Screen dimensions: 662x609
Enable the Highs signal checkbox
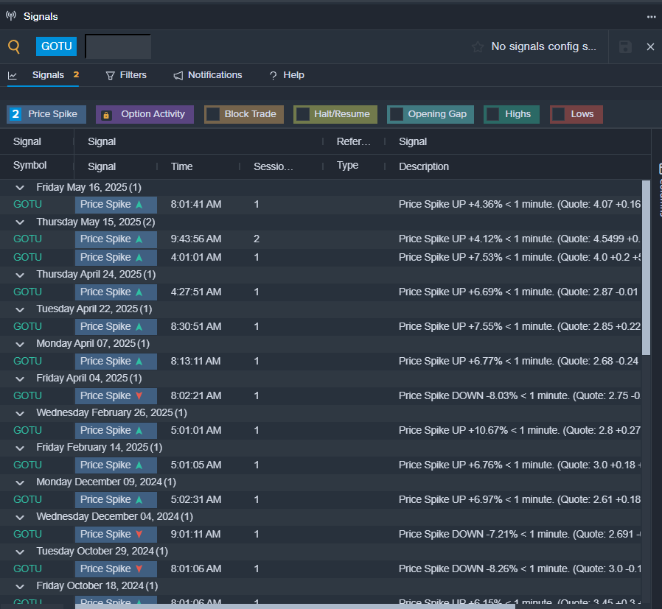point(492,114)
